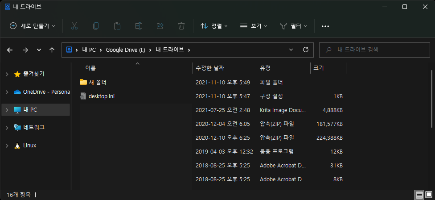Refresh the current folder view
The height and width of the screenshot is (200, 435).
[306, 50]
